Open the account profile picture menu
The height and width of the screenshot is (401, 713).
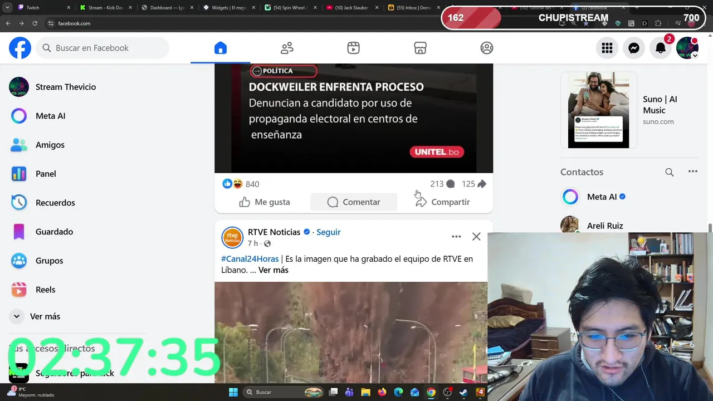(x=687, y=48)
